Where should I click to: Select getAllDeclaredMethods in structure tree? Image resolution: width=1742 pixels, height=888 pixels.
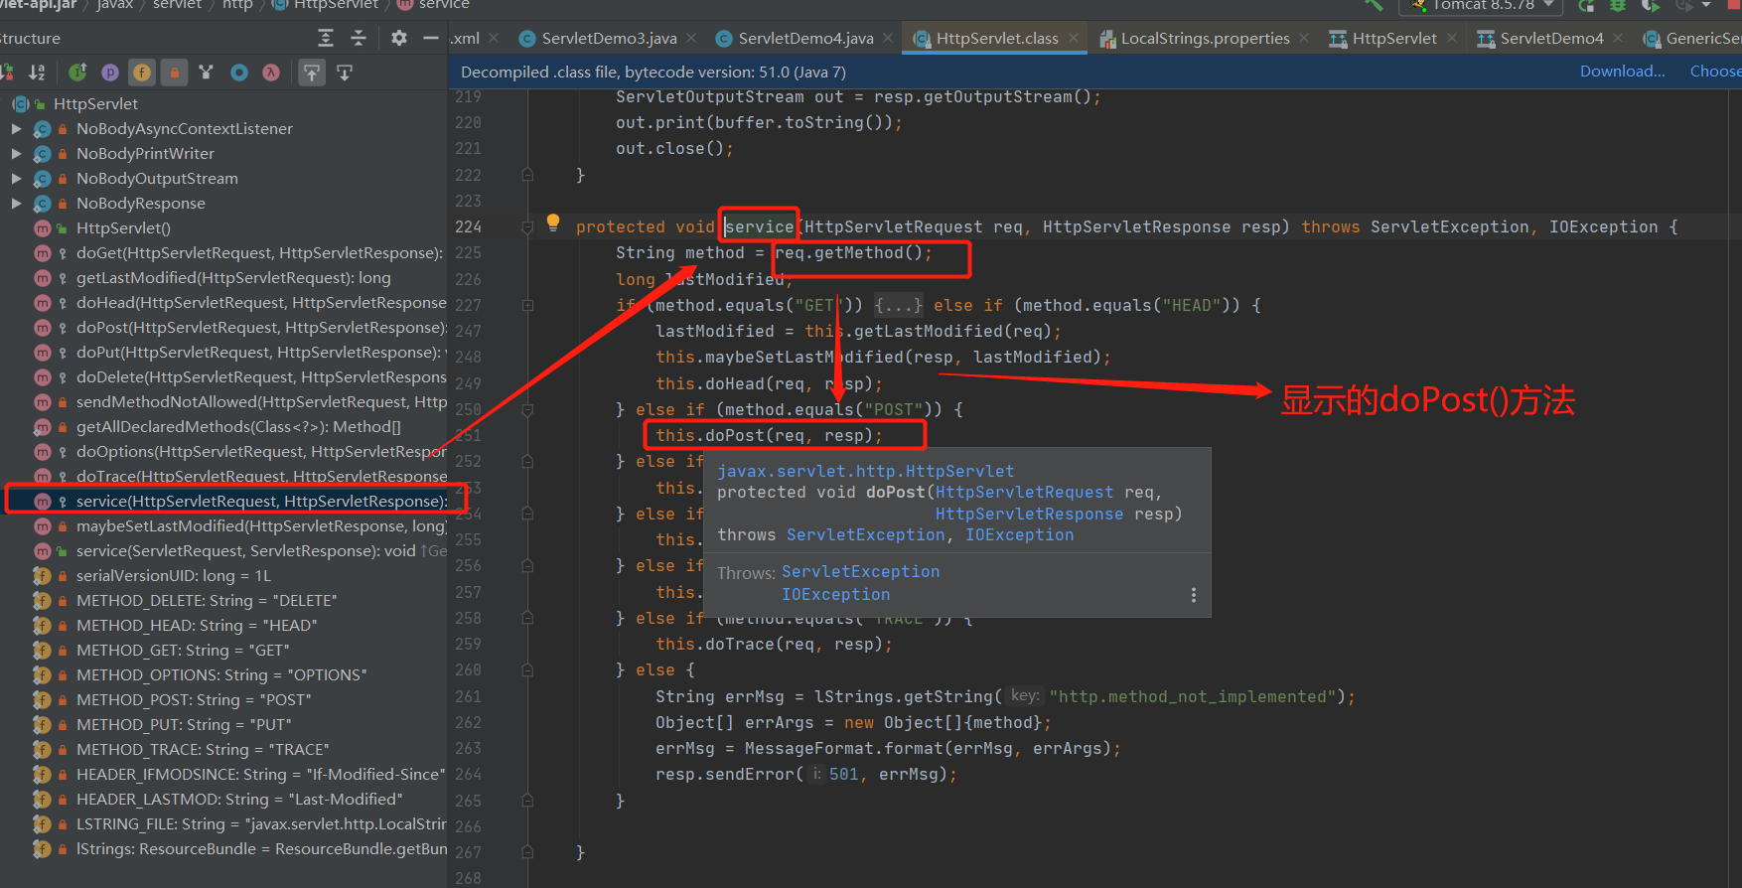238,426
